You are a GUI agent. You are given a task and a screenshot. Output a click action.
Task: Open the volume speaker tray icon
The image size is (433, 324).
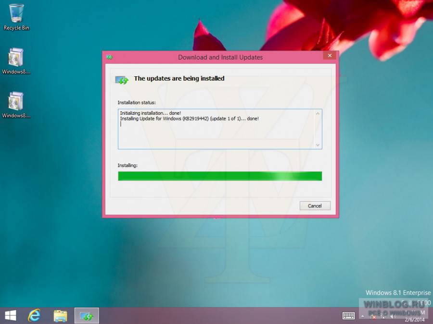[x=393, y=316]
